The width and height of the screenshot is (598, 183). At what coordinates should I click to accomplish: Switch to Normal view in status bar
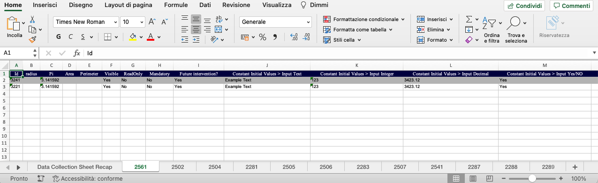456,178
